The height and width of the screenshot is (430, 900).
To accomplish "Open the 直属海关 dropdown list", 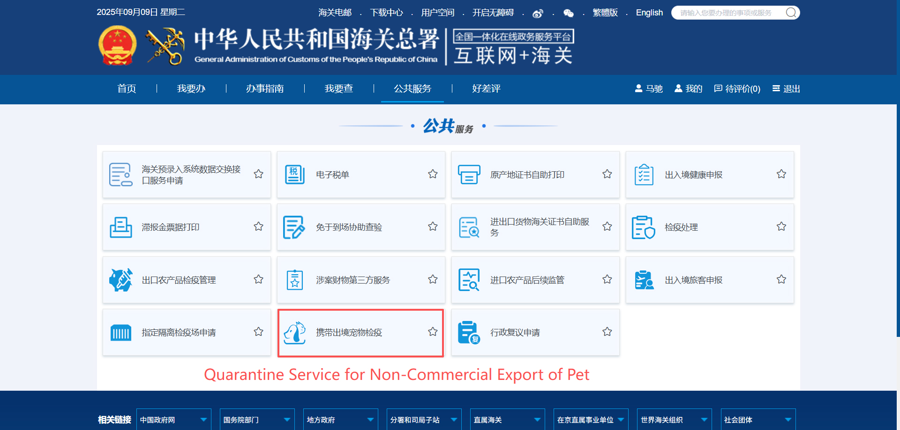I will (x=537, y=420).
